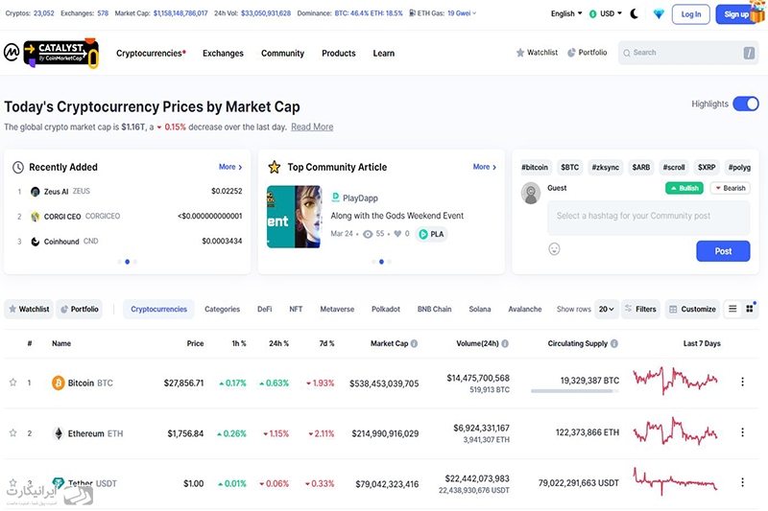The image size is (768, 511).
Task: Open Portfolio link in header
Action: coord(588,53)
